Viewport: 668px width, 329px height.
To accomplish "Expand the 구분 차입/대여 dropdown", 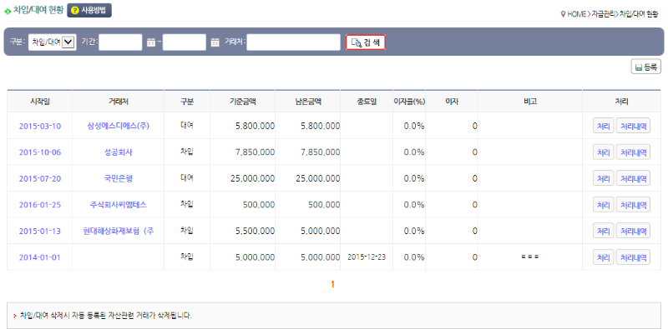I will [x=53, y=42].
